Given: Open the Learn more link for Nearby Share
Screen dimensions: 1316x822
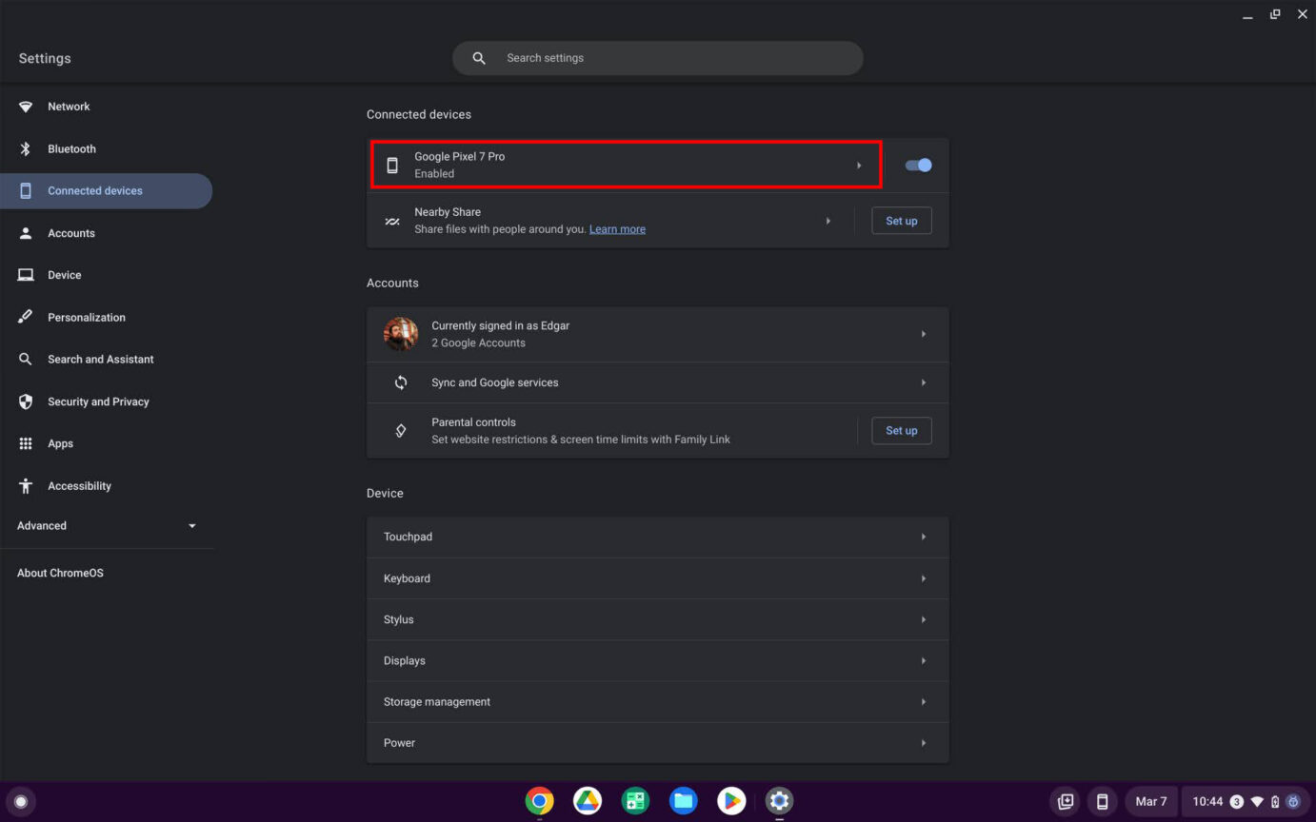Looking at the screenshot, I should (x=617, y=228).
